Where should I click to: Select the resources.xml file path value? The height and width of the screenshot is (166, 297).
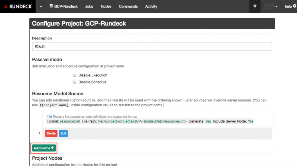142,121
